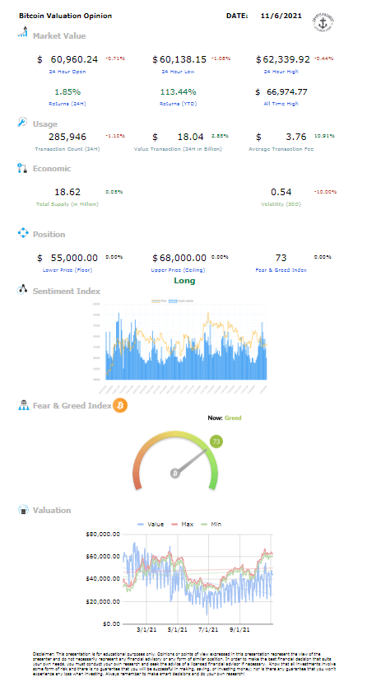
Task: Click the 66,974.77 all time high value
Action: click(287, 92)
